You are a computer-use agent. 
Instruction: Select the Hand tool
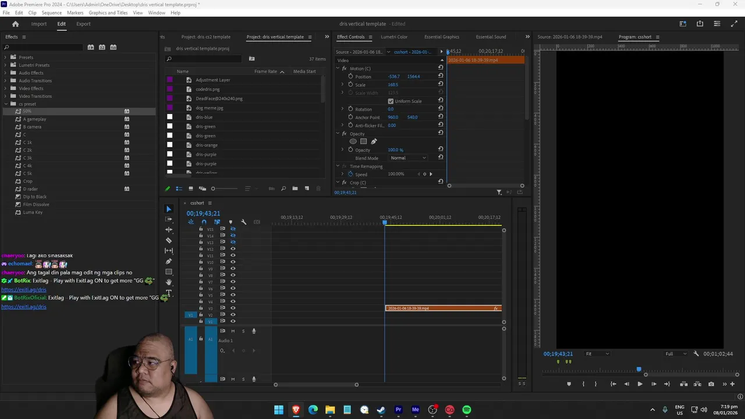coord(169,282)
